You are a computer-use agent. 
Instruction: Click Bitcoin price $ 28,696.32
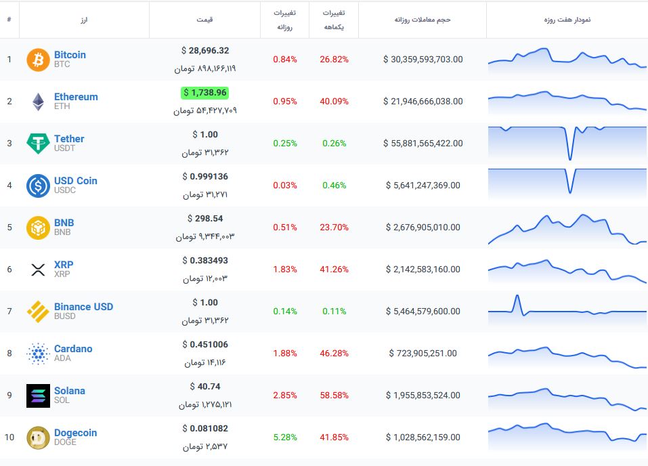point(205,50)
